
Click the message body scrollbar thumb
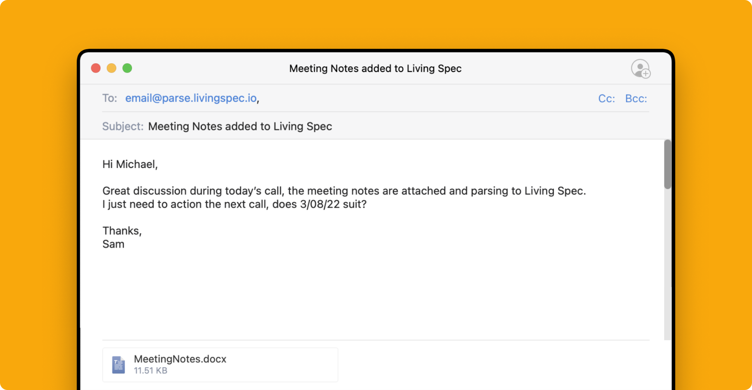point(667,164)
